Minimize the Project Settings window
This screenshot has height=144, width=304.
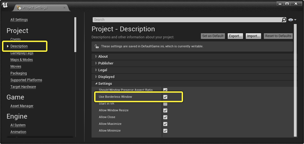(280, 4)
